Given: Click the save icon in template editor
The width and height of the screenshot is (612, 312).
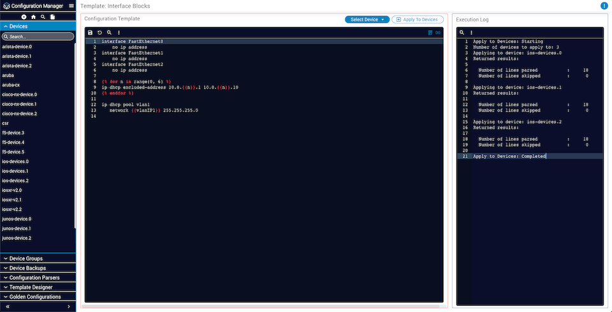Looking at the screenshot, I should pyautogui.click(x=91, y=32).
